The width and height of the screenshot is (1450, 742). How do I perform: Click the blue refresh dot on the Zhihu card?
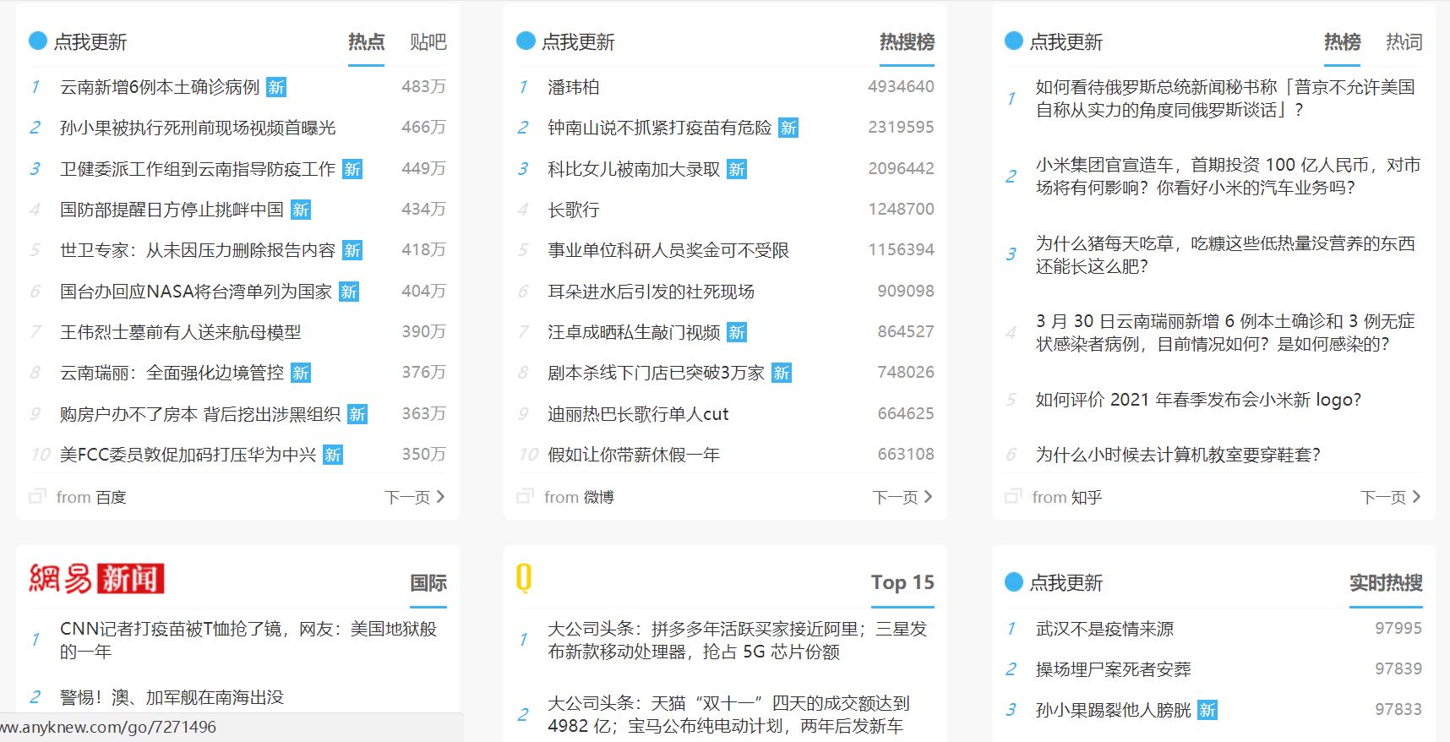(x=1014, y=41)
